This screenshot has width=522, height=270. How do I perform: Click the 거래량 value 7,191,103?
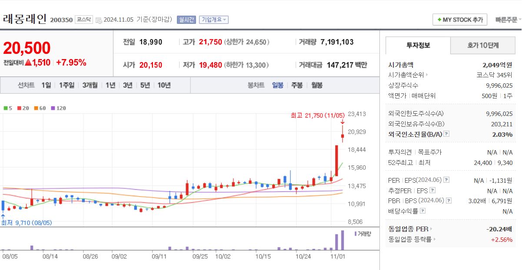point(337,42)
